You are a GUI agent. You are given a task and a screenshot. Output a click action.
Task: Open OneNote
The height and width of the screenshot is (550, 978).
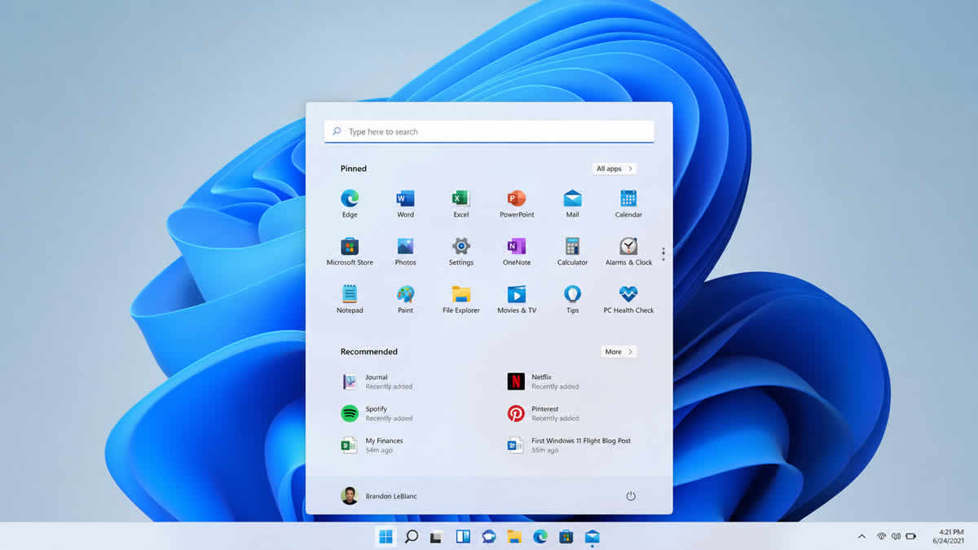tap(516, 246)
